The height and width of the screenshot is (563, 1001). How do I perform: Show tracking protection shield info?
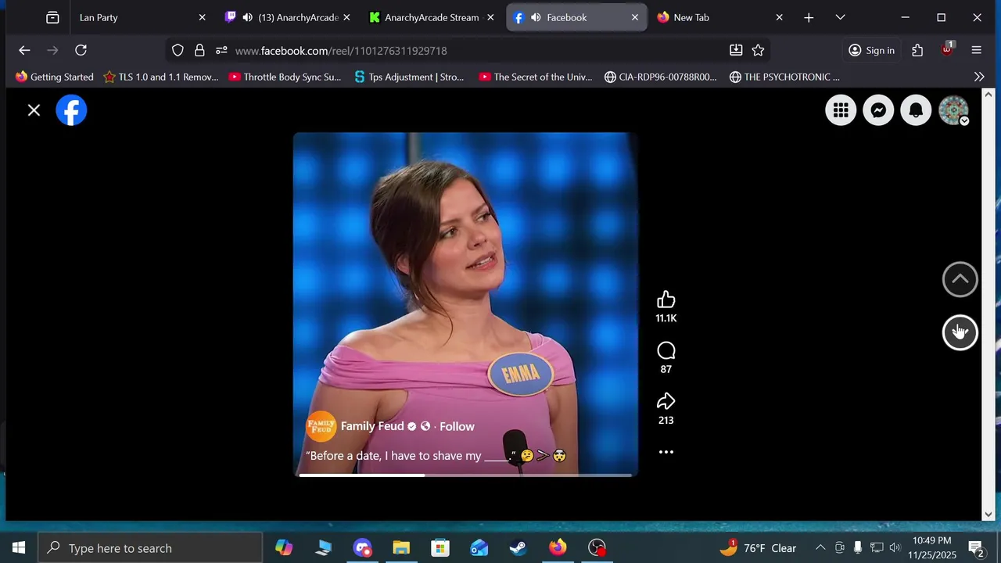tap(178, 50)
